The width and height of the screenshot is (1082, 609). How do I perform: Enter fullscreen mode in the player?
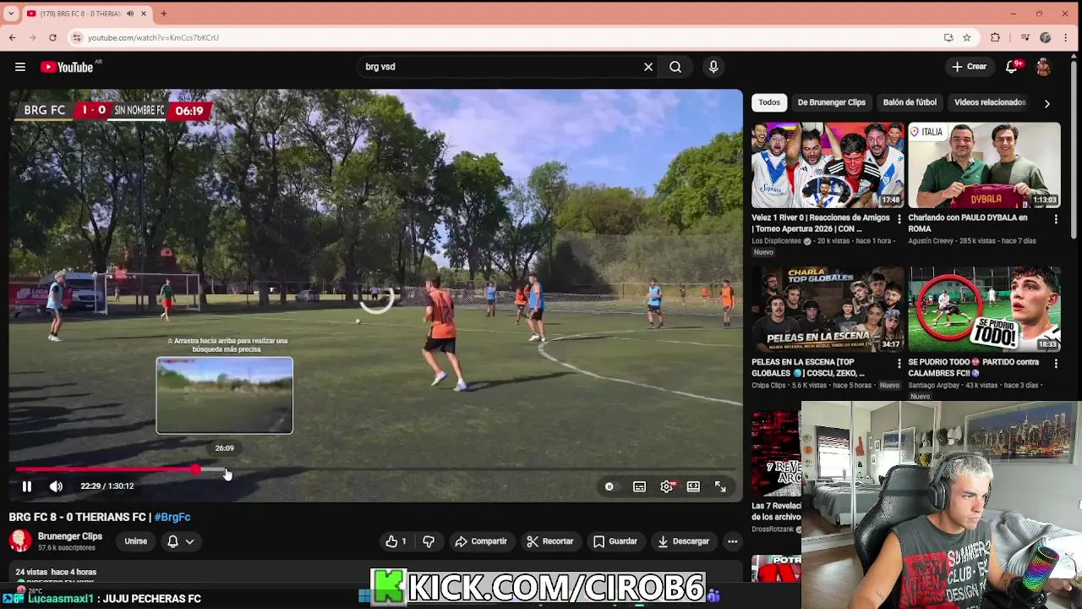[x=720, y=486]
